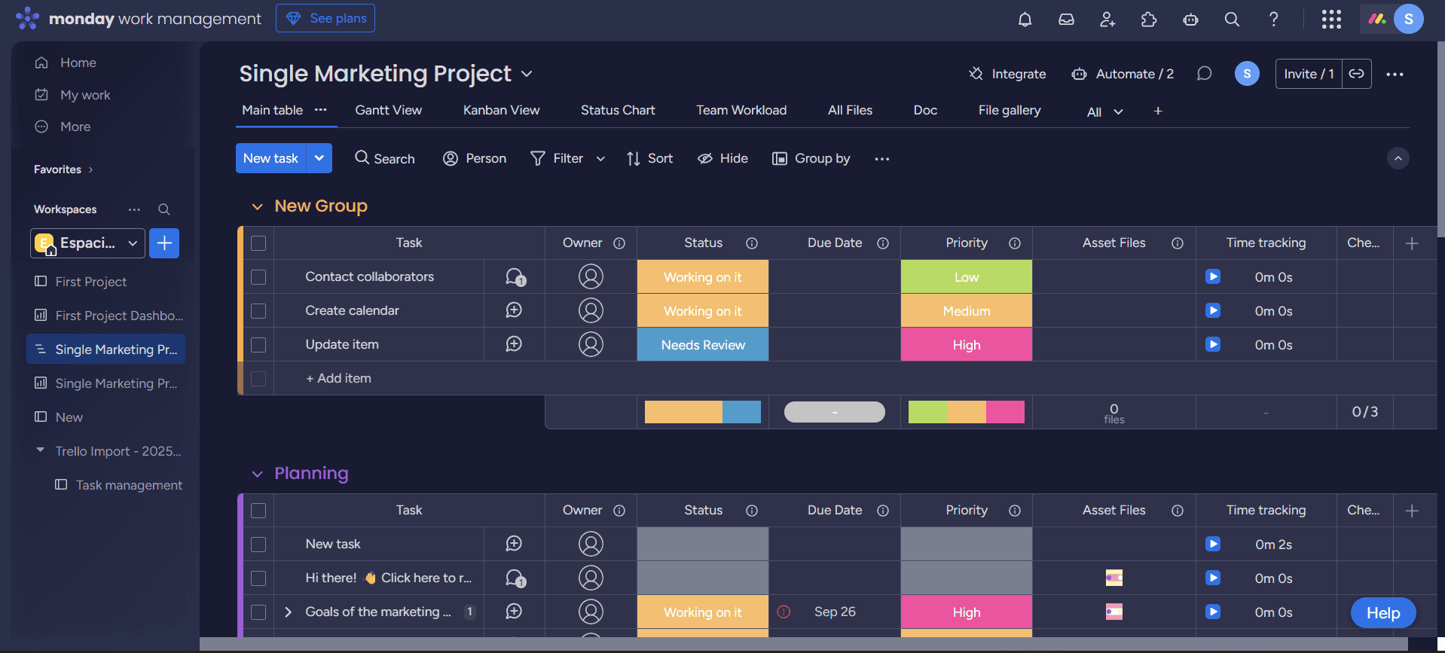Switch to the Kanban View tab
Viewport: 1445px width, 653px height.
[501, 110]
